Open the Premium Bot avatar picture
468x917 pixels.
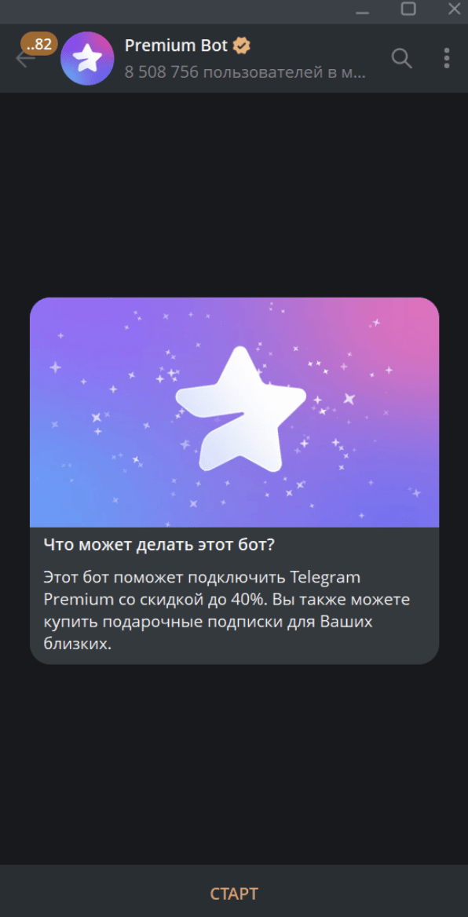[87, 58]
